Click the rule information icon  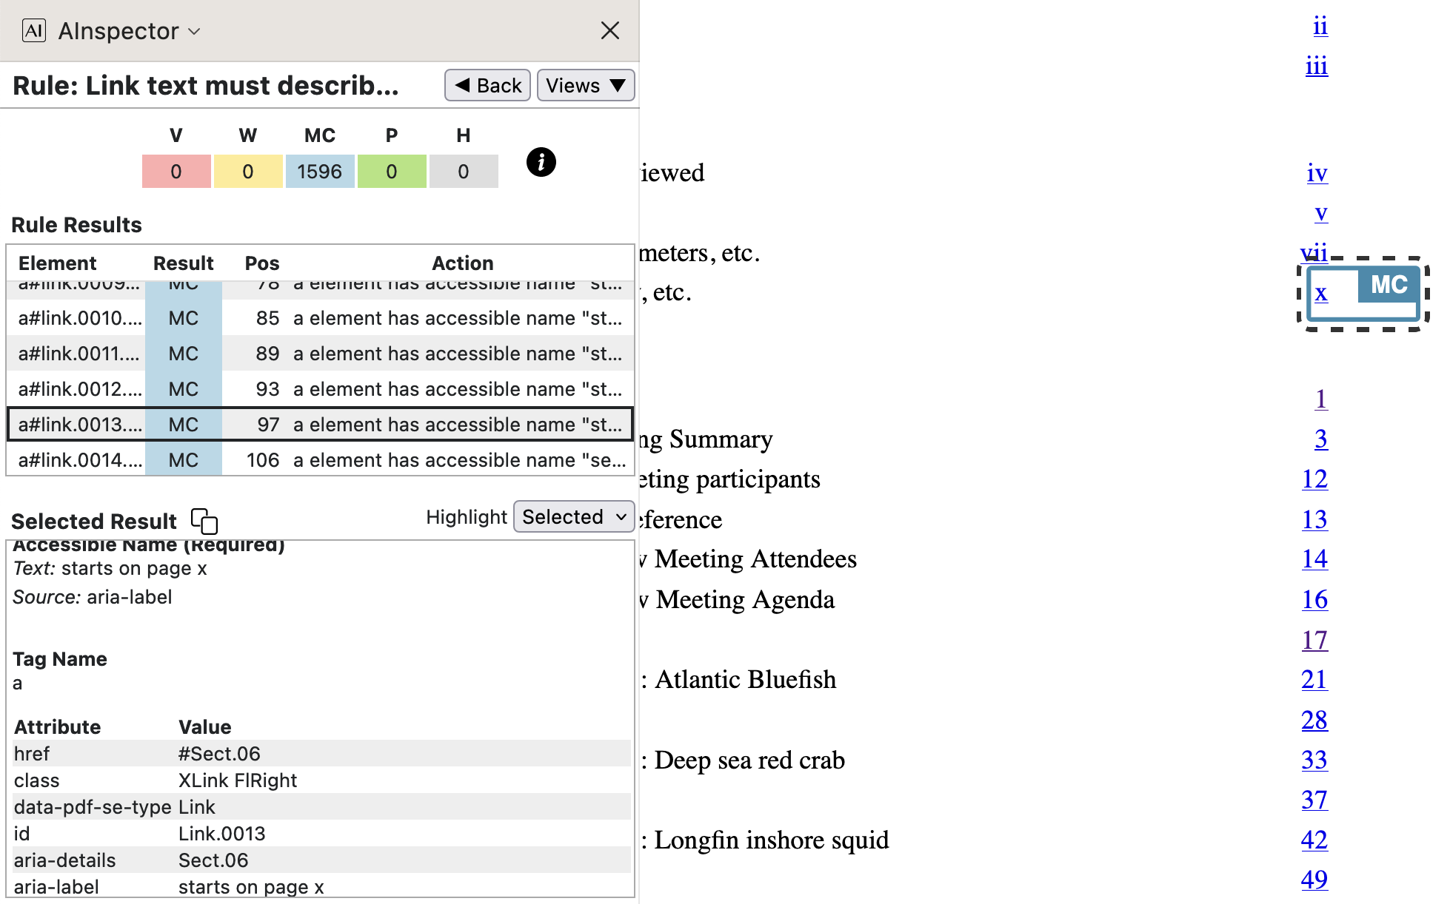541,162
